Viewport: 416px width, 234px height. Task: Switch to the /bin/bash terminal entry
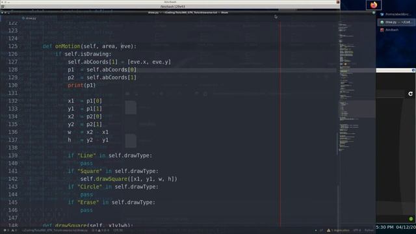[x=396, y=30]
